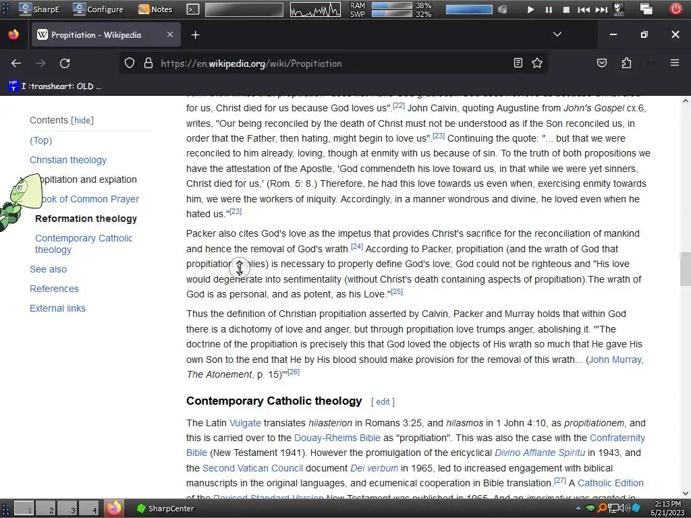Edit the Contemporary Catholic theology section

[x=383, y=402]
